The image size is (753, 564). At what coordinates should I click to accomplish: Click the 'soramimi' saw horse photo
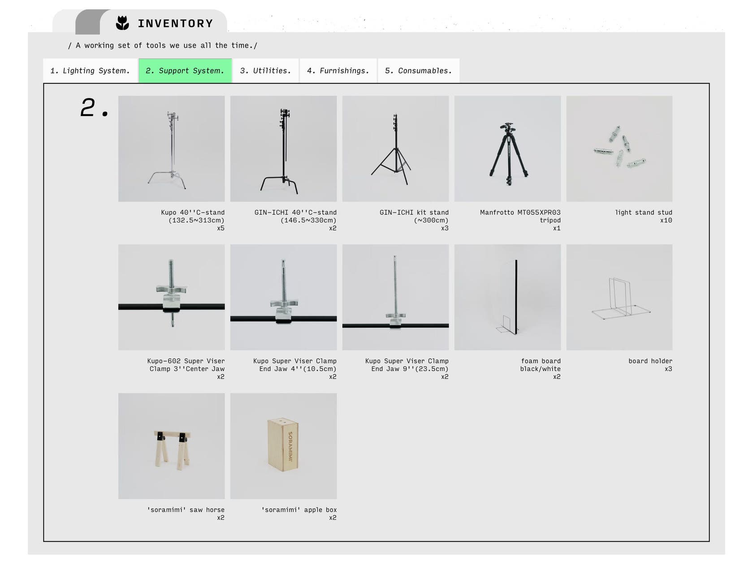[171, 446]
